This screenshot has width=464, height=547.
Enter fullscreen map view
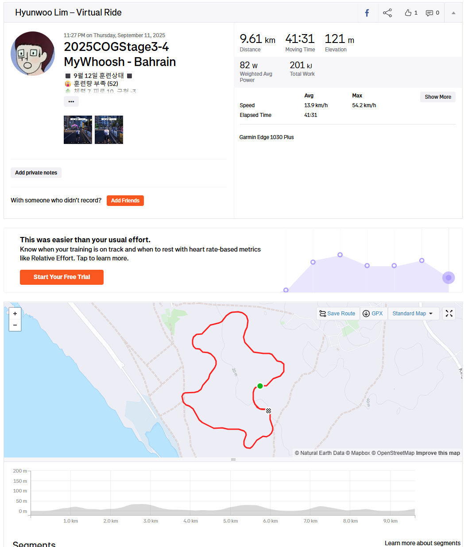[x=449, y=314]
